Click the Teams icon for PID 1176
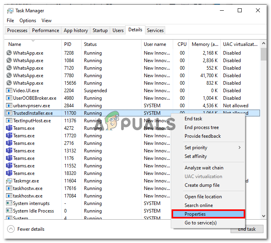 click(9, 158)
